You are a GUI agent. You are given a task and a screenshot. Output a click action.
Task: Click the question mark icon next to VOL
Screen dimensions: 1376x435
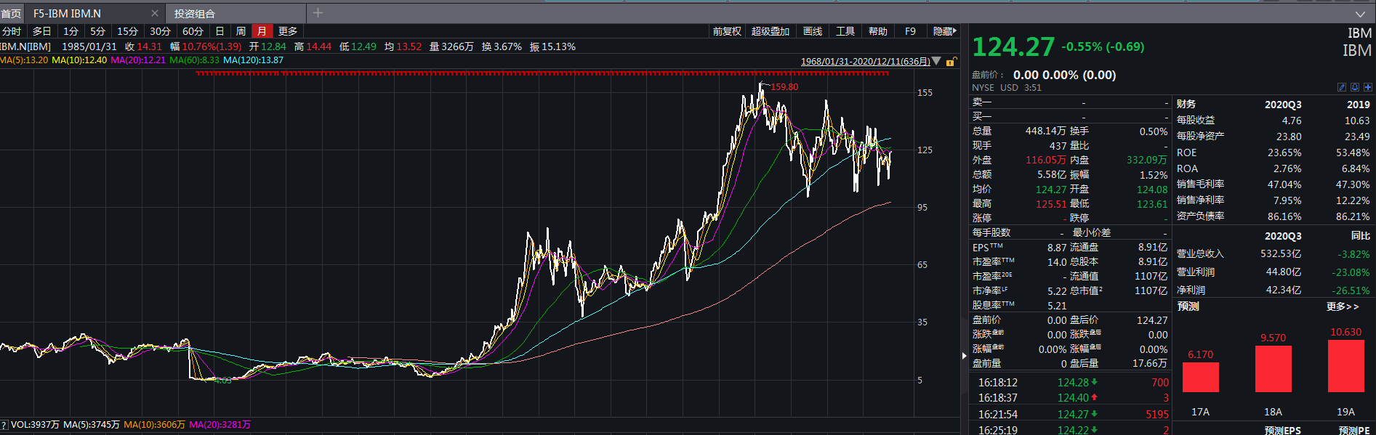(4, 425)
